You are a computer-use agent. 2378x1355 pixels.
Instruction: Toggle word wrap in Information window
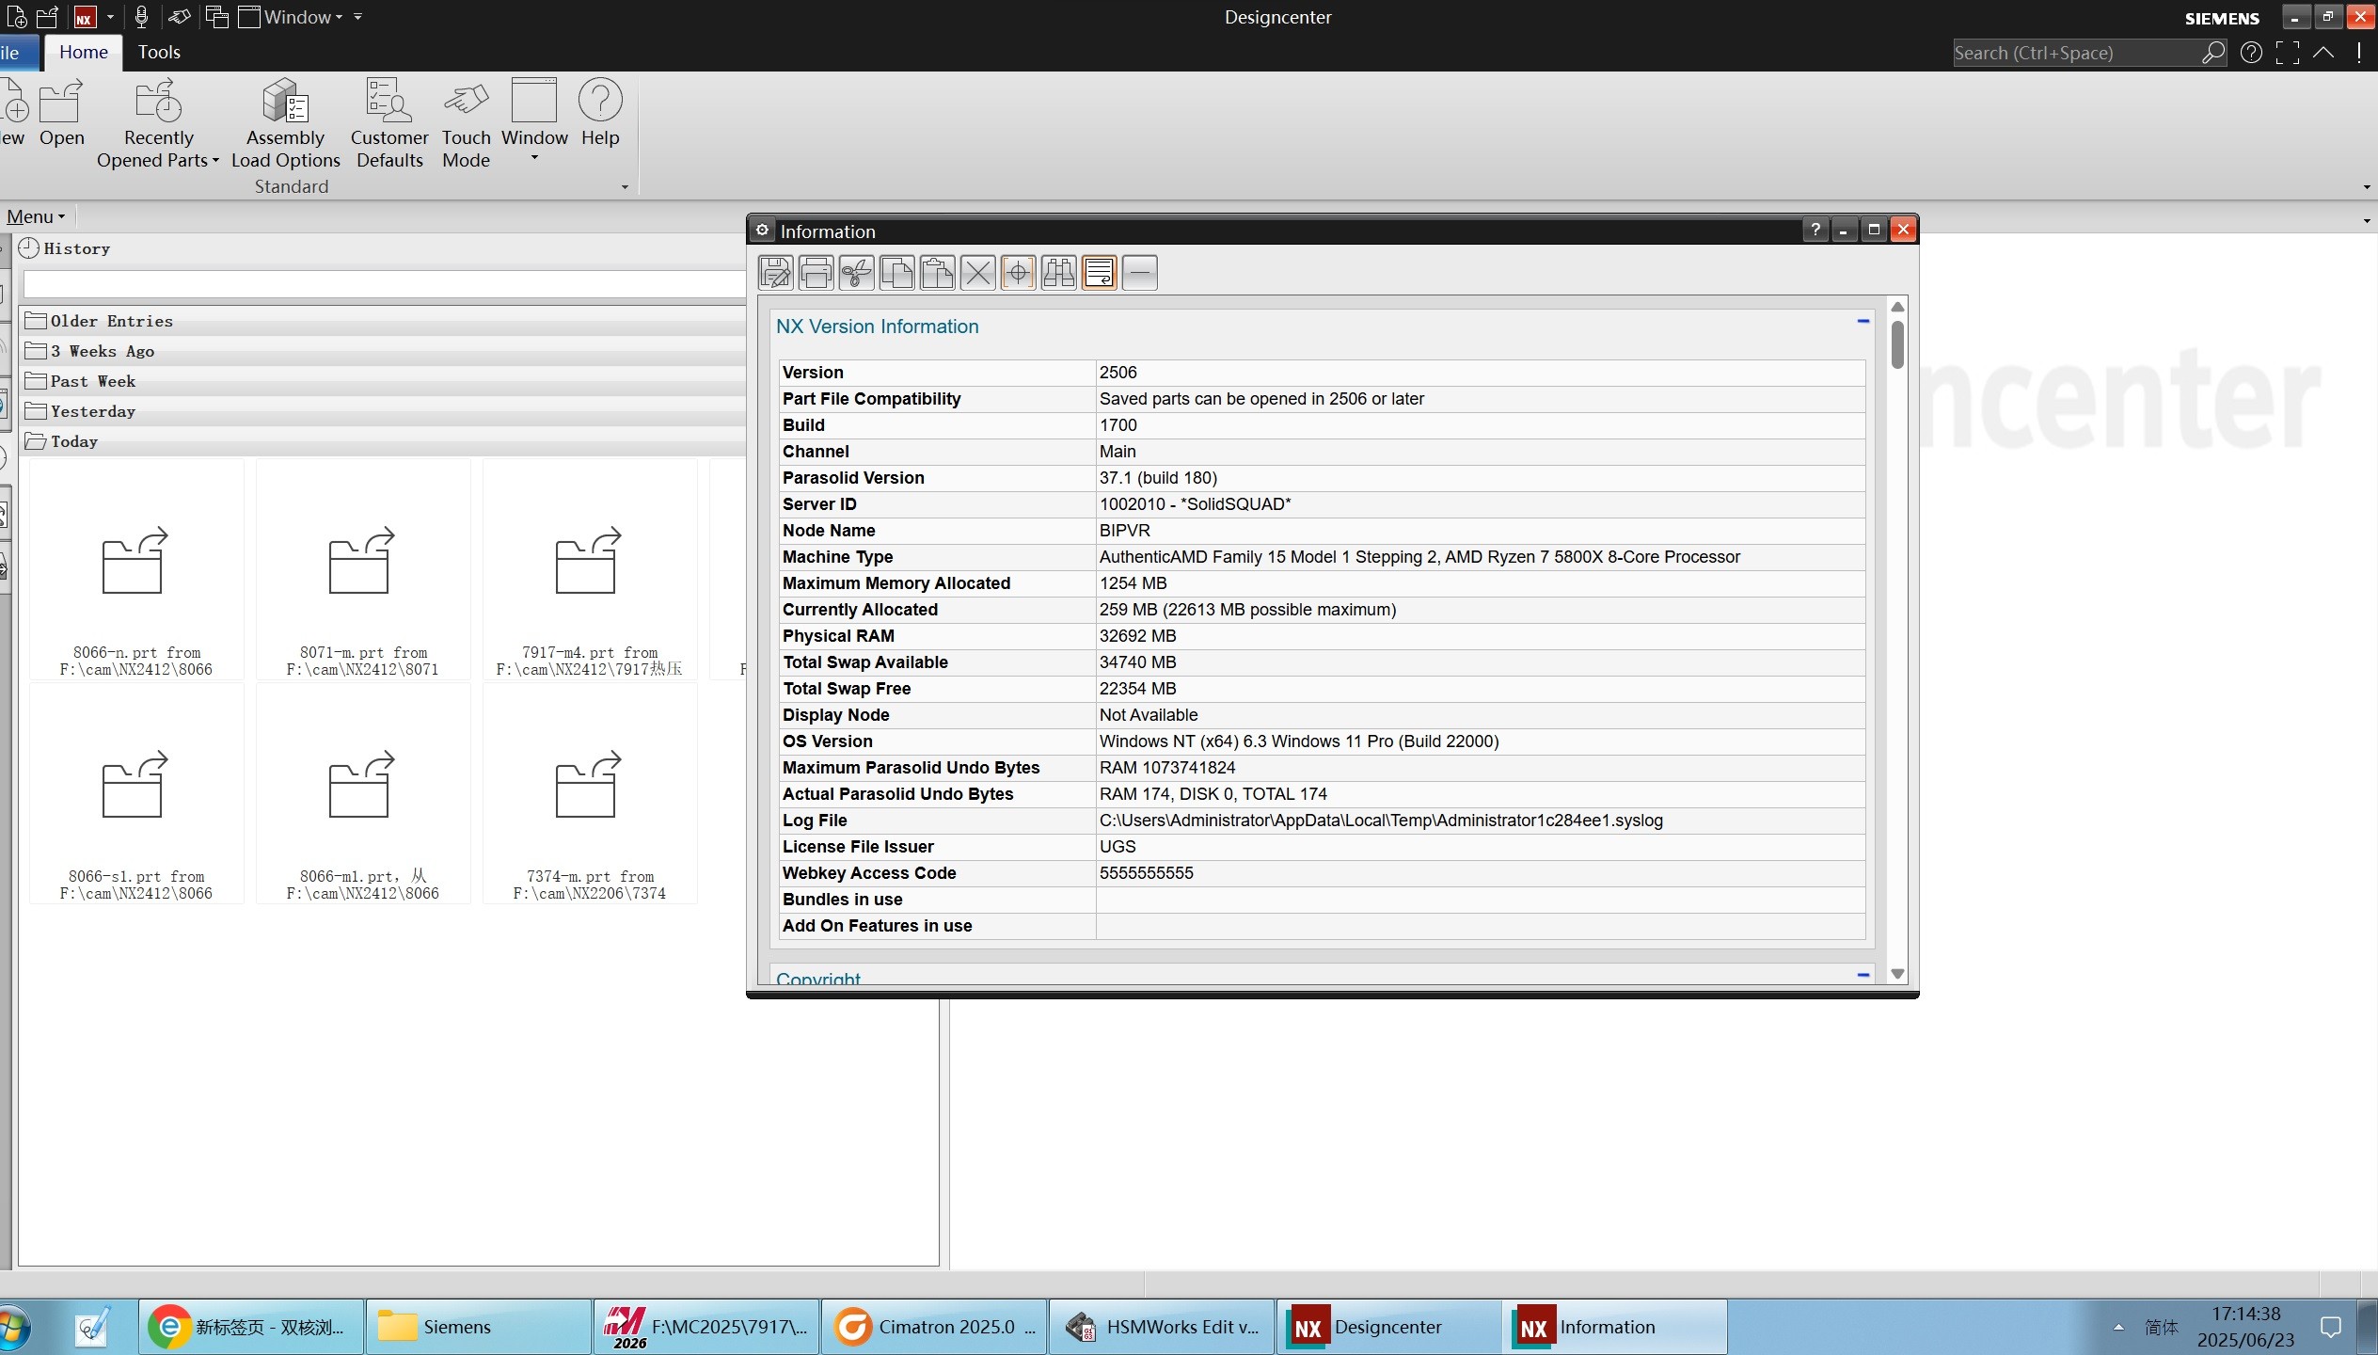pos(1100,273)
